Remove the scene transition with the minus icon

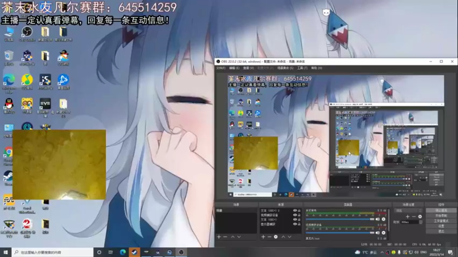pyautogui.click(x=414, y=216)
